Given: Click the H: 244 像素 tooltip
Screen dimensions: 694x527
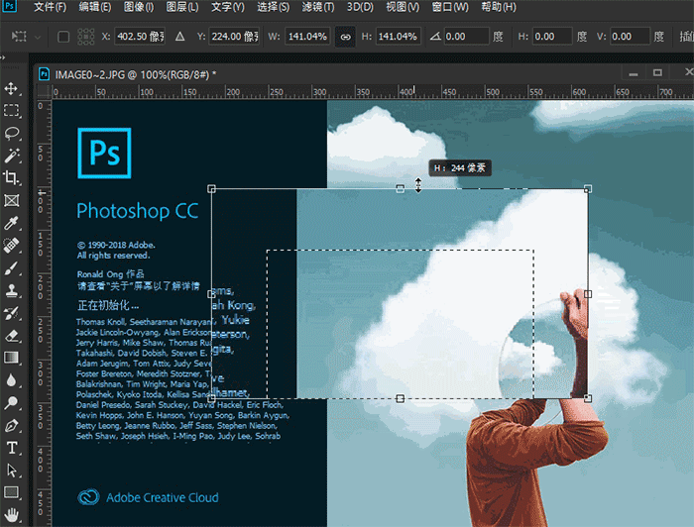Looking at the screenshot, I should pos(460,168).
